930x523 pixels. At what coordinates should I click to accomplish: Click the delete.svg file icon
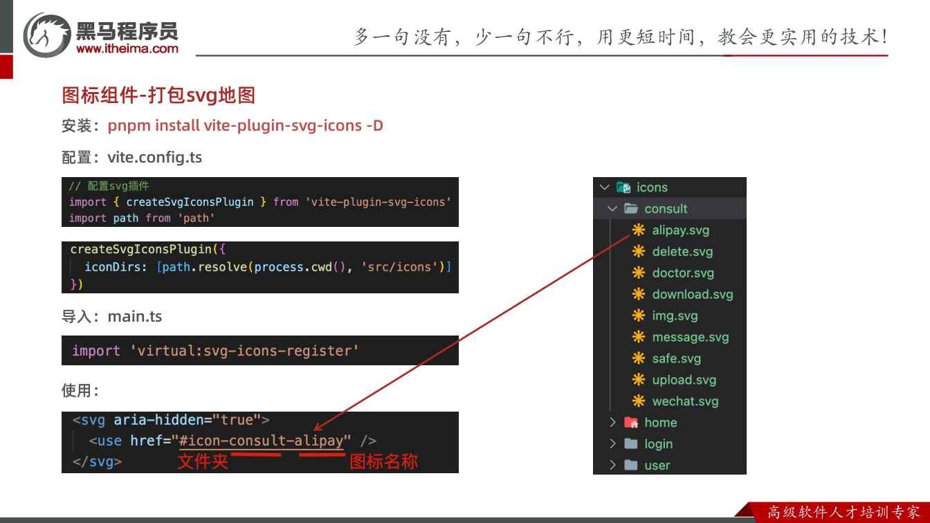(639, 252)
